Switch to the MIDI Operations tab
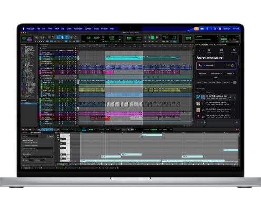Viewport: 261px width, 211px height. 36,133
